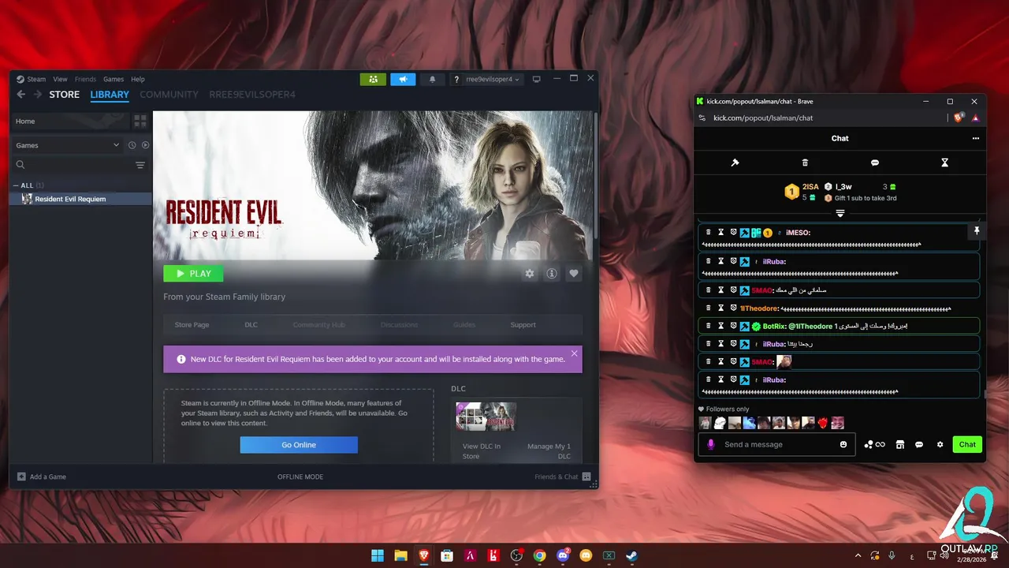Open Library Home in Steam sidebar

pos(69,121)
